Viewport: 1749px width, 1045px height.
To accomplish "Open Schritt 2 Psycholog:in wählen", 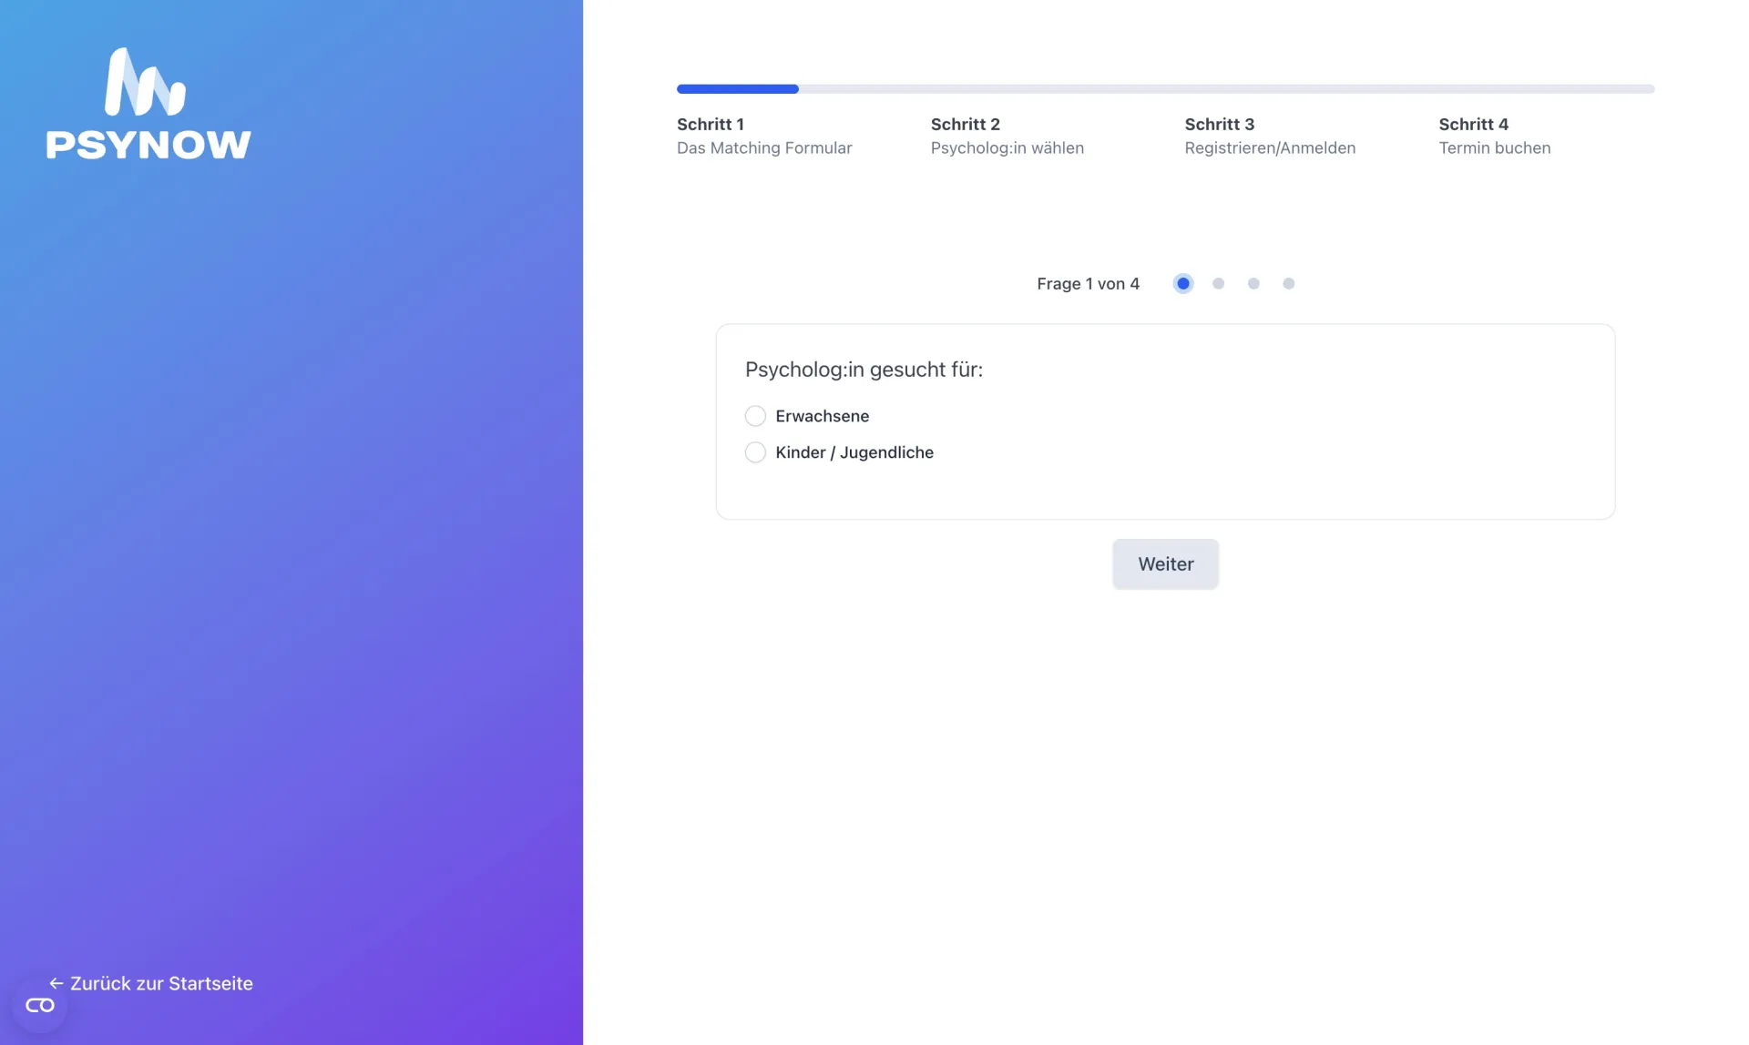I will pyautogui.click(x=1007, y=136).
